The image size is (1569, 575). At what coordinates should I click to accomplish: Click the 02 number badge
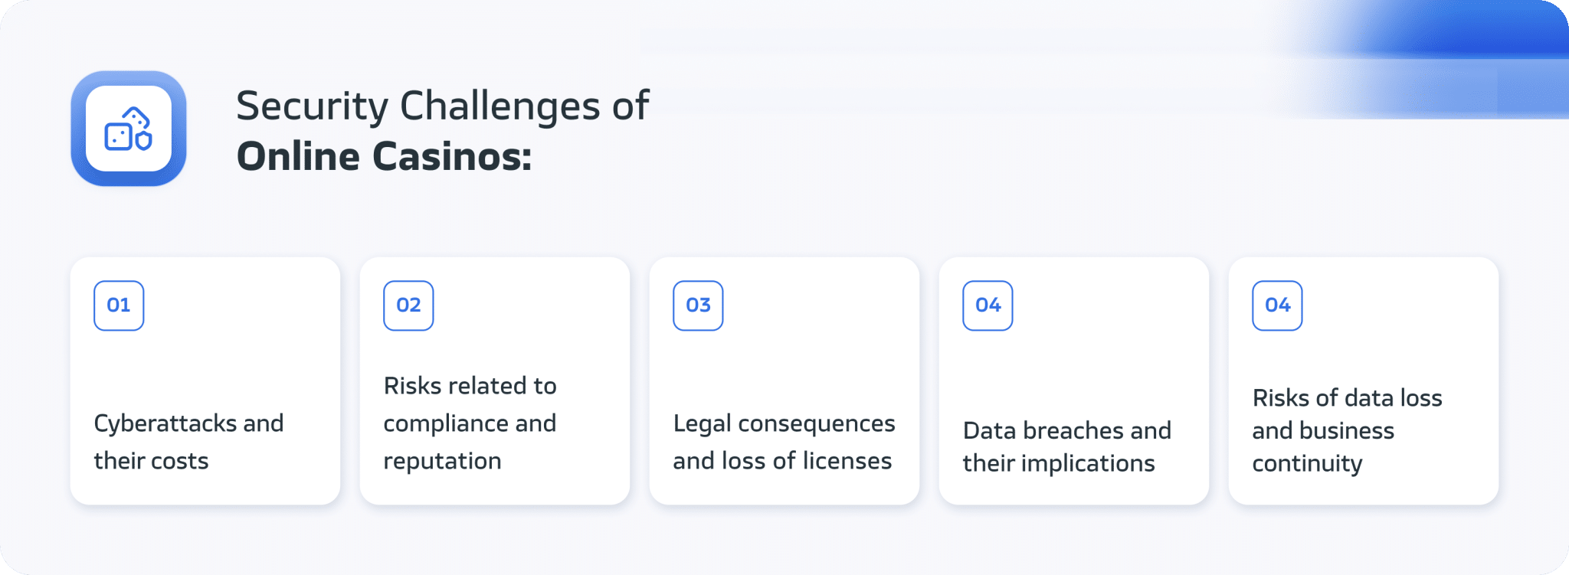[408, 305]
